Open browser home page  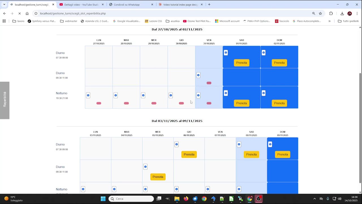[27, 13]
